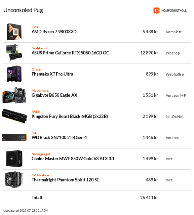Select the Cooler Master power supply image

click(x=14, y=159)
